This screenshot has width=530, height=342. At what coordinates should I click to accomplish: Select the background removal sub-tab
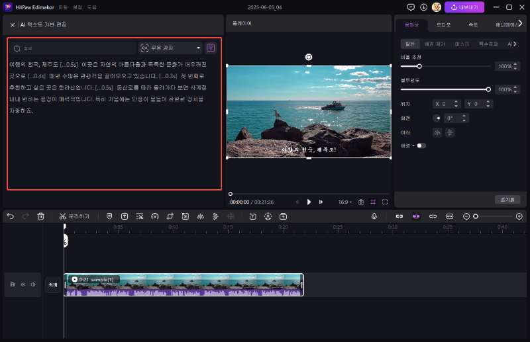click(x=435, y=44)
